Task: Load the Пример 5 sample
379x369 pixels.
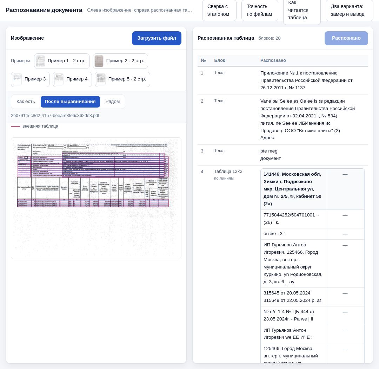Action: tap(122, 79)
